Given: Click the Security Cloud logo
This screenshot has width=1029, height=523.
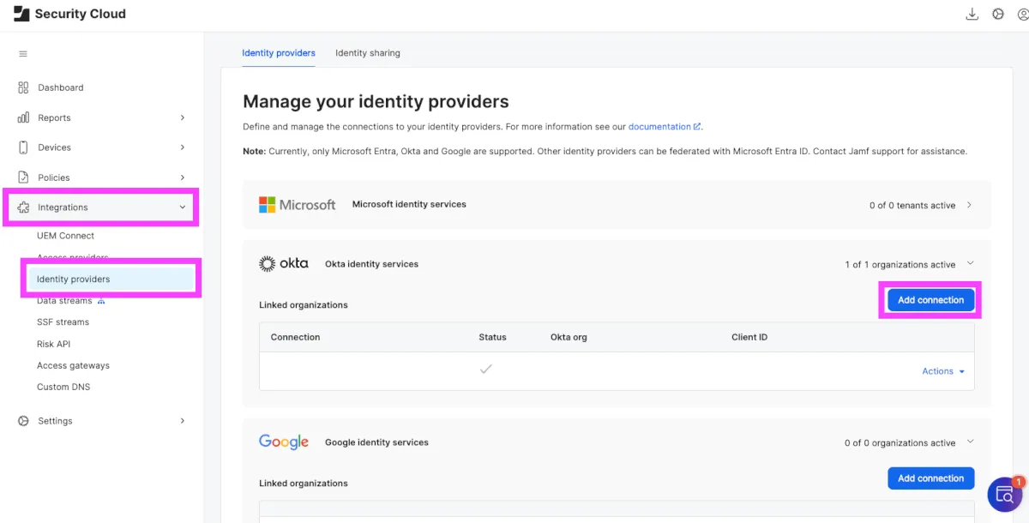Looking at the screenshot, I should (22, 14).
